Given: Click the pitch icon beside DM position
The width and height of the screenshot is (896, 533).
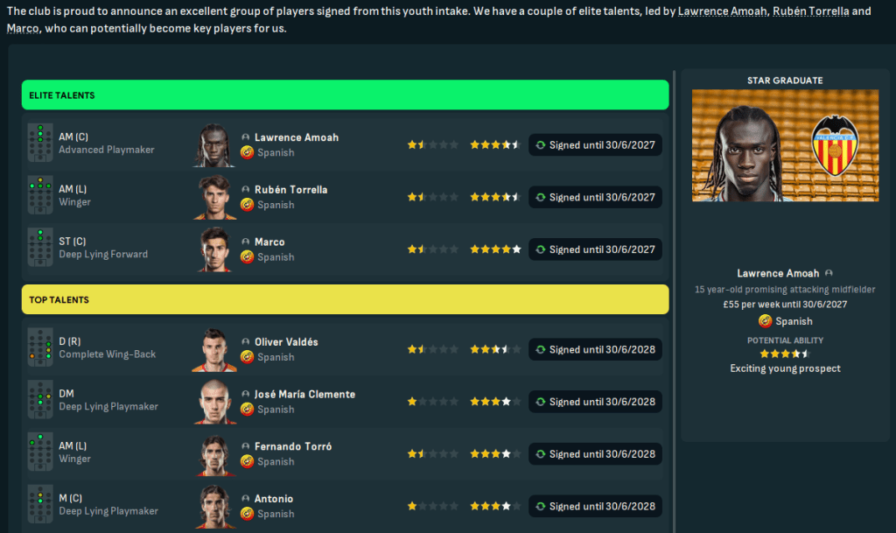Looking at the screenshot, I should [x=39, y=401].
